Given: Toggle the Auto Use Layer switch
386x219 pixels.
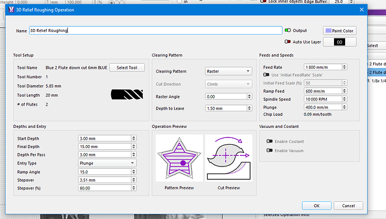Looking at the screenshot, I should pyautogui.click(x=288, y=42).
